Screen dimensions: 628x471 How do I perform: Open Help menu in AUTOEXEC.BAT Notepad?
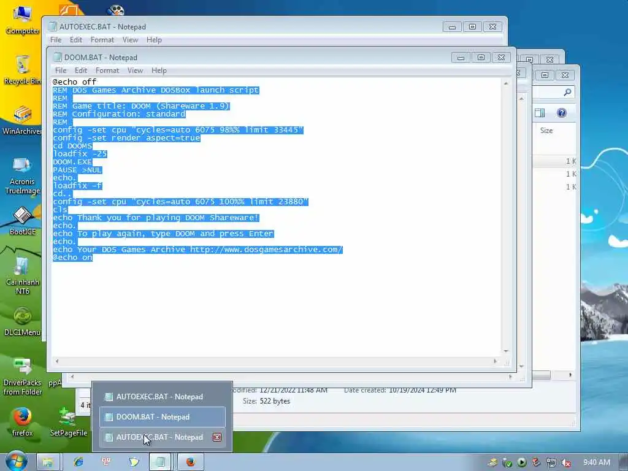(154, 40)
